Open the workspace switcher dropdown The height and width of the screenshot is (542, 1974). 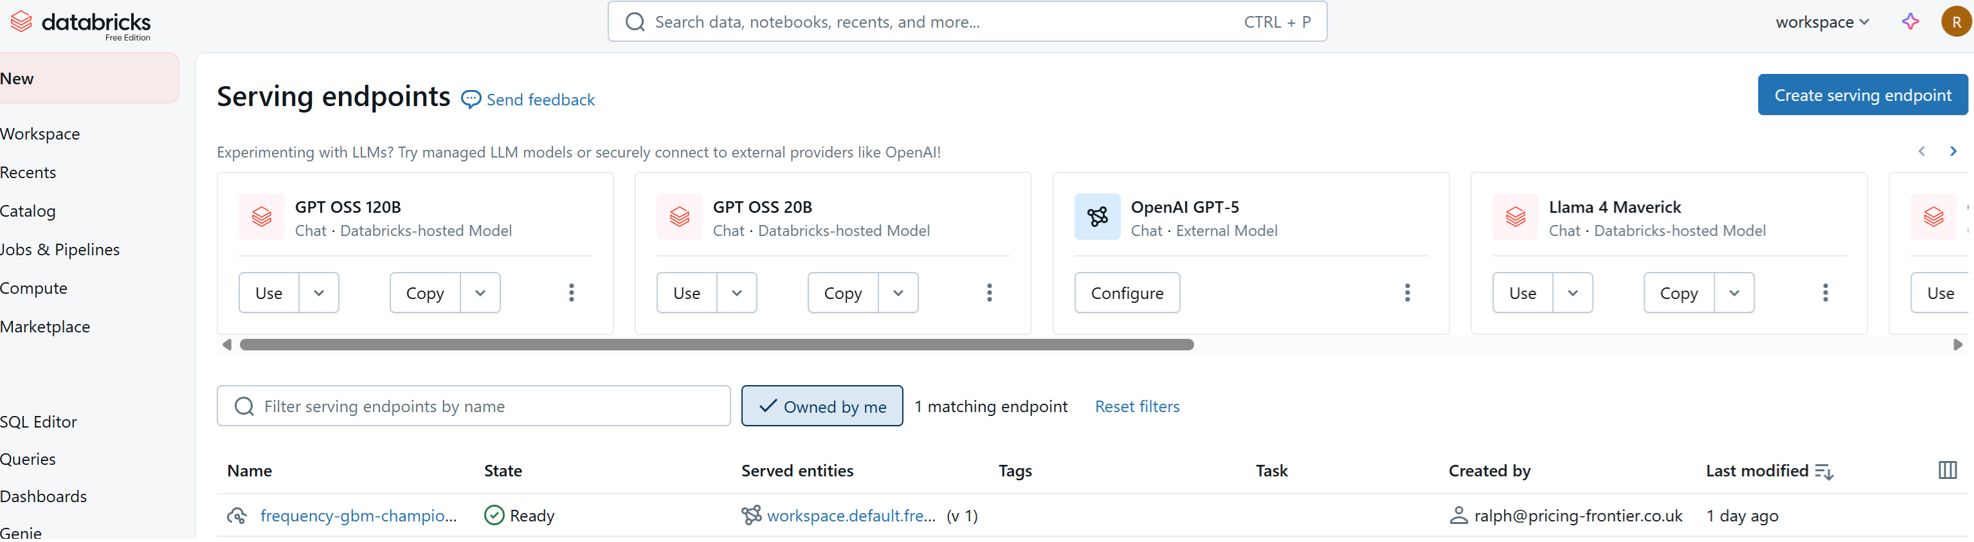click(1822, 23)
